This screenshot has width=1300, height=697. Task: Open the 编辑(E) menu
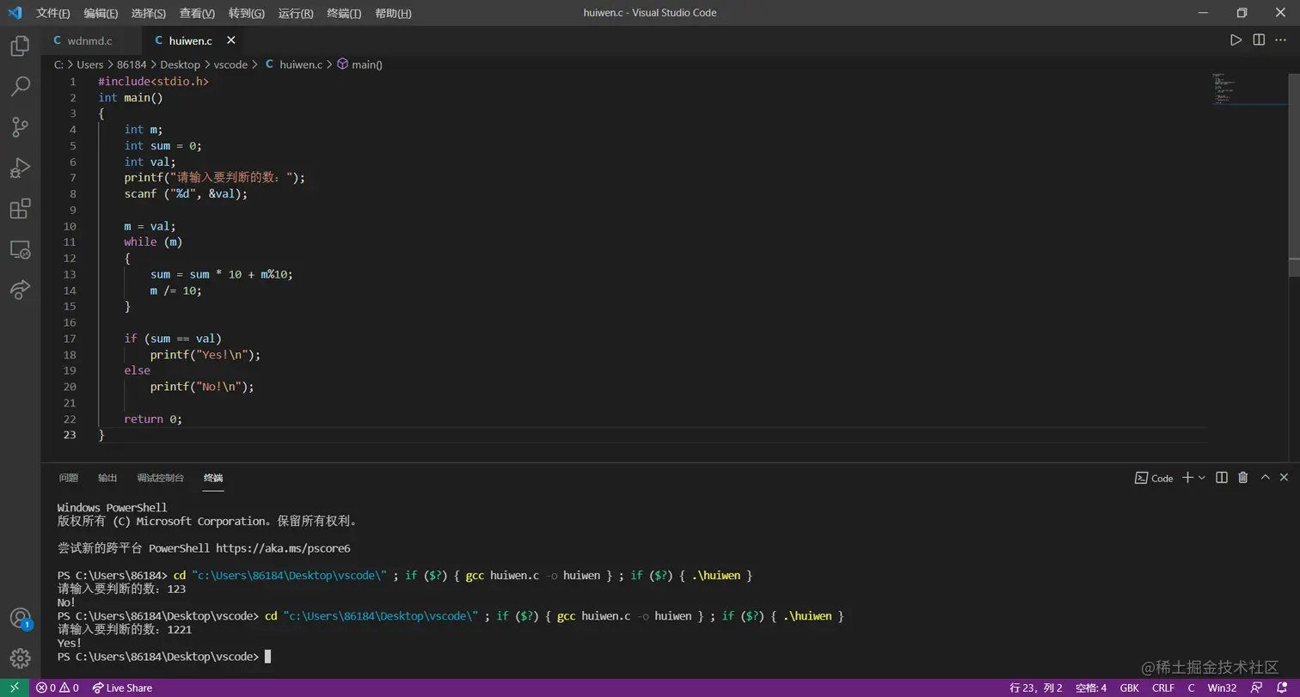click(101, 13)
